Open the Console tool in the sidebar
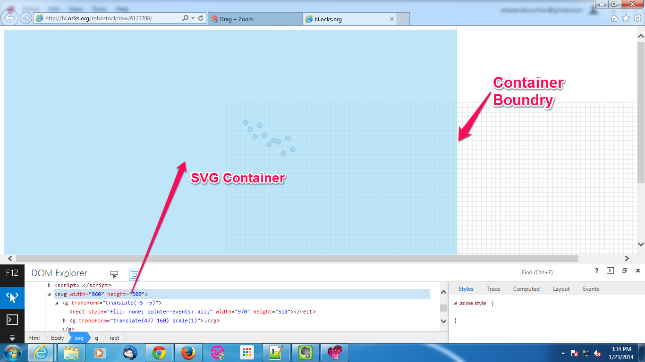Image resolution: width=645 pixels, height=362 pixels. click(x=12, y=319)
